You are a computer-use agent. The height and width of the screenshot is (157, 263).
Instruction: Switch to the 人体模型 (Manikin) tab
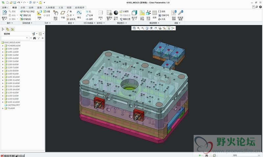[50, 8]
